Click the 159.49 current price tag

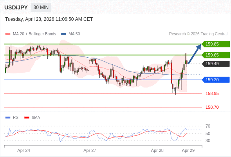(x=216, y=64)
